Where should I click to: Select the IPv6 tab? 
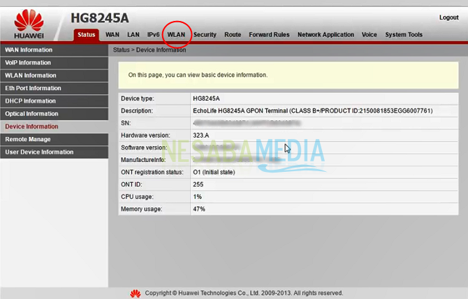click(154, 34)
